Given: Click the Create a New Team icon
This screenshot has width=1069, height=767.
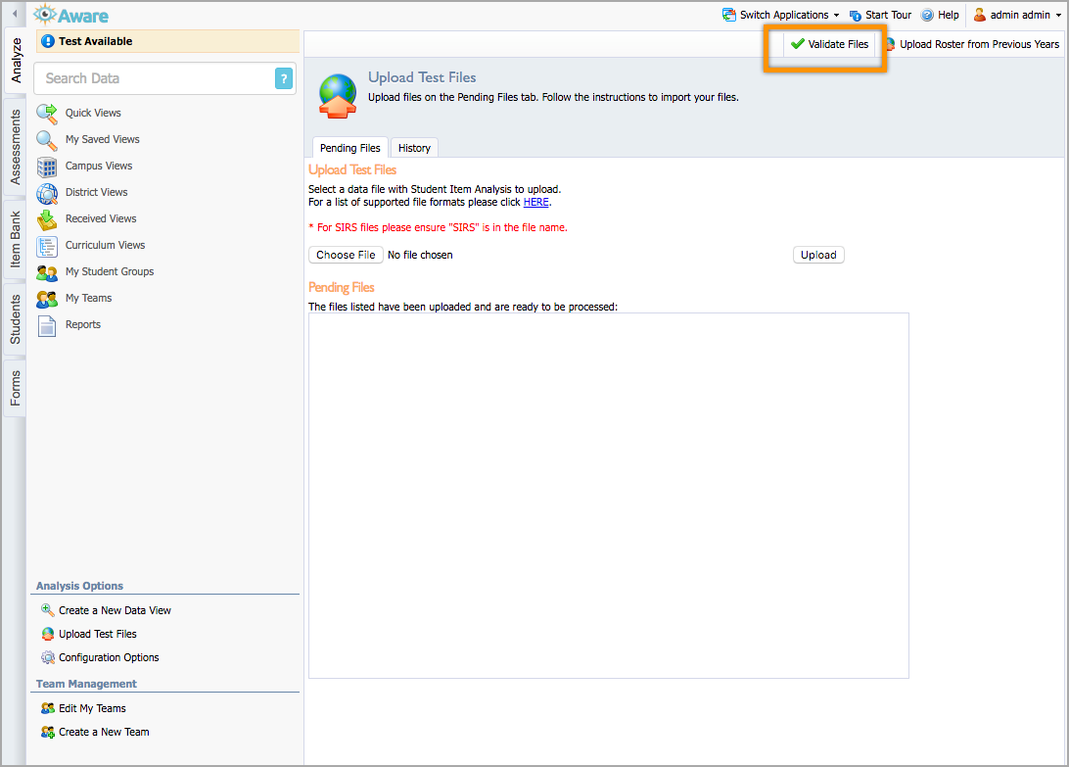Looking at the screenshot, I should (x=48, y=732).
